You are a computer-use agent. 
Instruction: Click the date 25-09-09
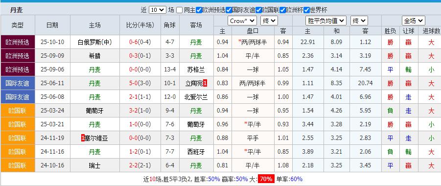(52, 56)
